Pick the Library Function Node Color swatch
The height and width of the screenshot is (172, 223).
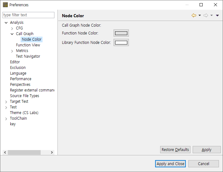(121, 43)
